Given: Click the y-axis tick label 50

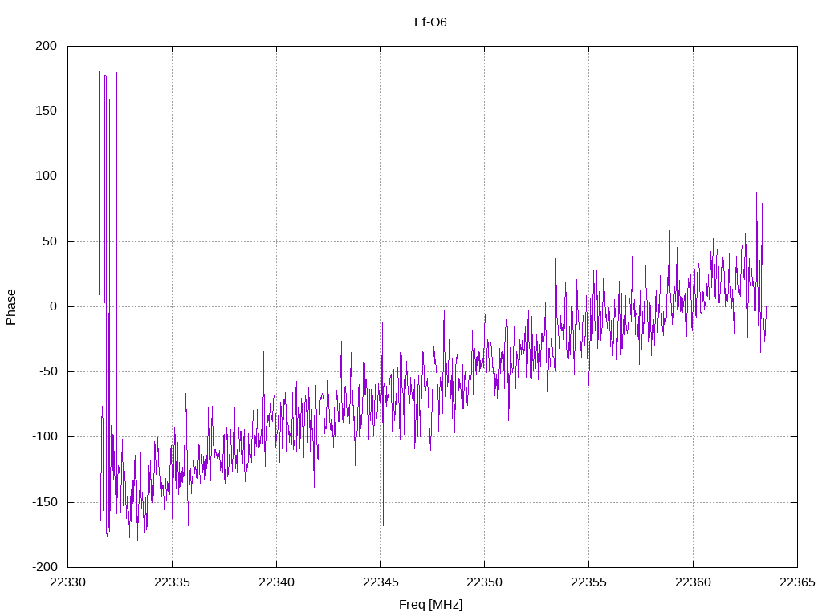Looking at the screenshot, I should [50, 241].
